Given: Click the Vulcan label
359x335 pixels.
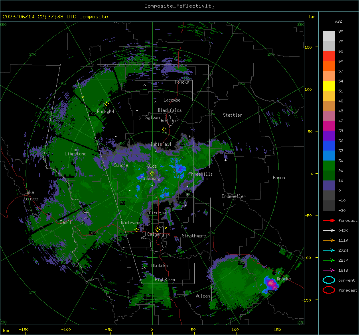Looking at the screenshot, I should coord(203,296).
